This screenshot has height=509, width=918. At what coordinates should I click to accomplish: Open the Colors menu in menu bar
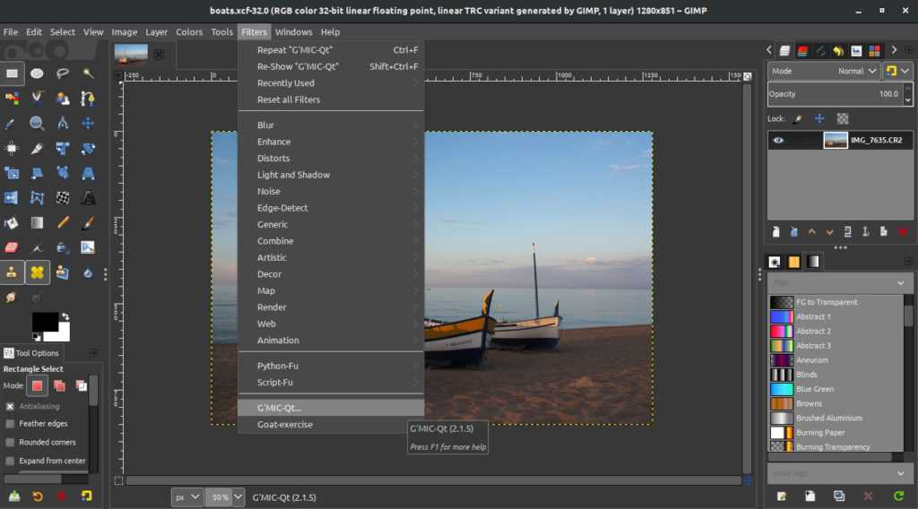[189, 32]
